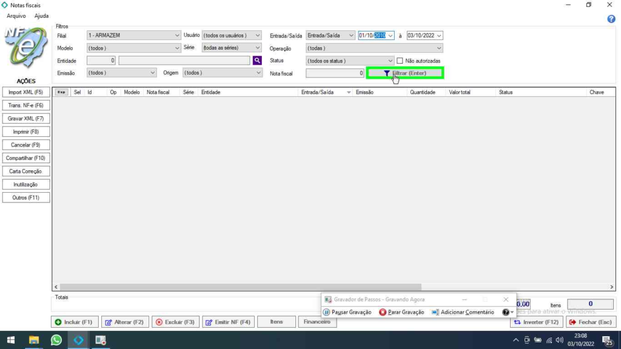Open WhatsApp from the taskbar
Image resolution: width=621 pixels, height=349 pixels.
[x=56, y=340]
